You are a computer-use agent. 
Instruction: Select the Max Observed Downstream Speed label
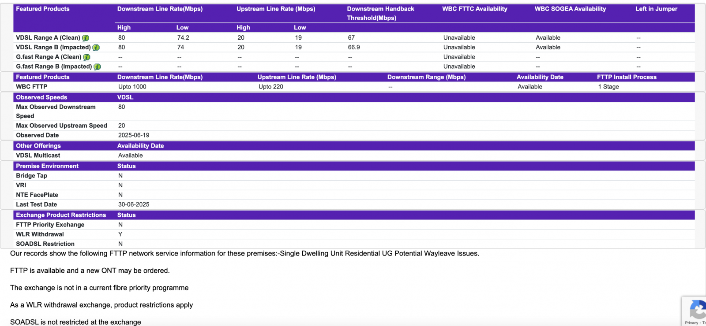pyautogui.click(x=56, y=111)
